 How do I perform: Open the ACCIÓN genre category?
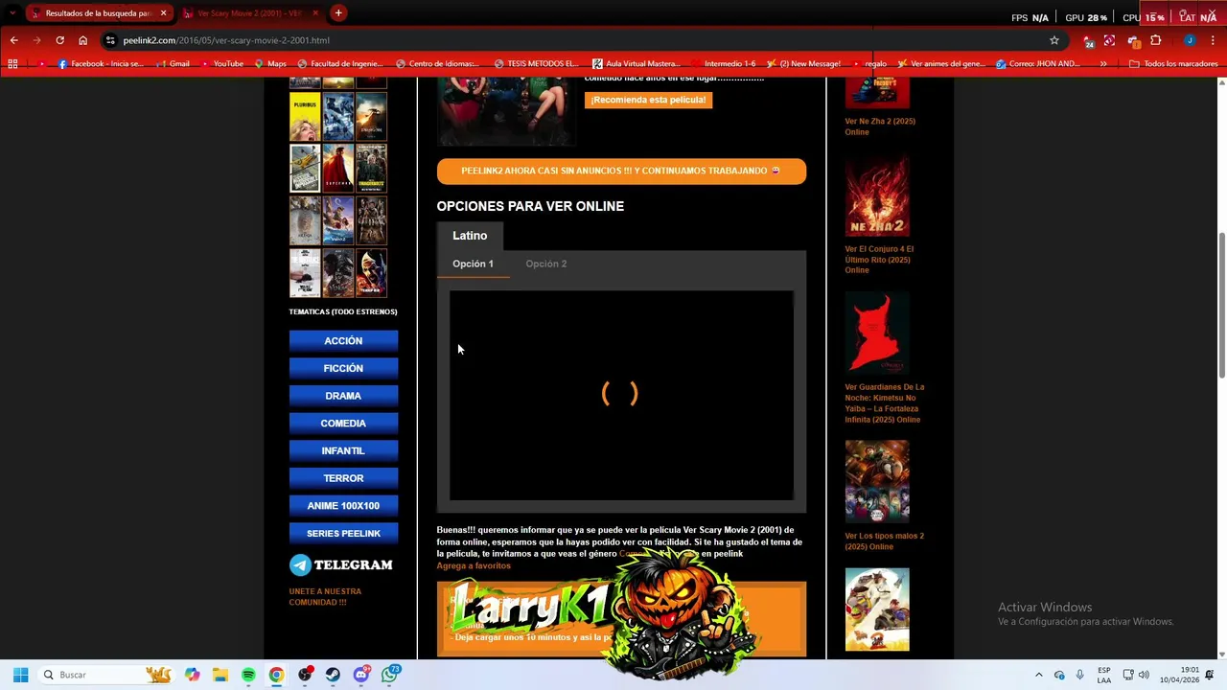pos(343,340)
